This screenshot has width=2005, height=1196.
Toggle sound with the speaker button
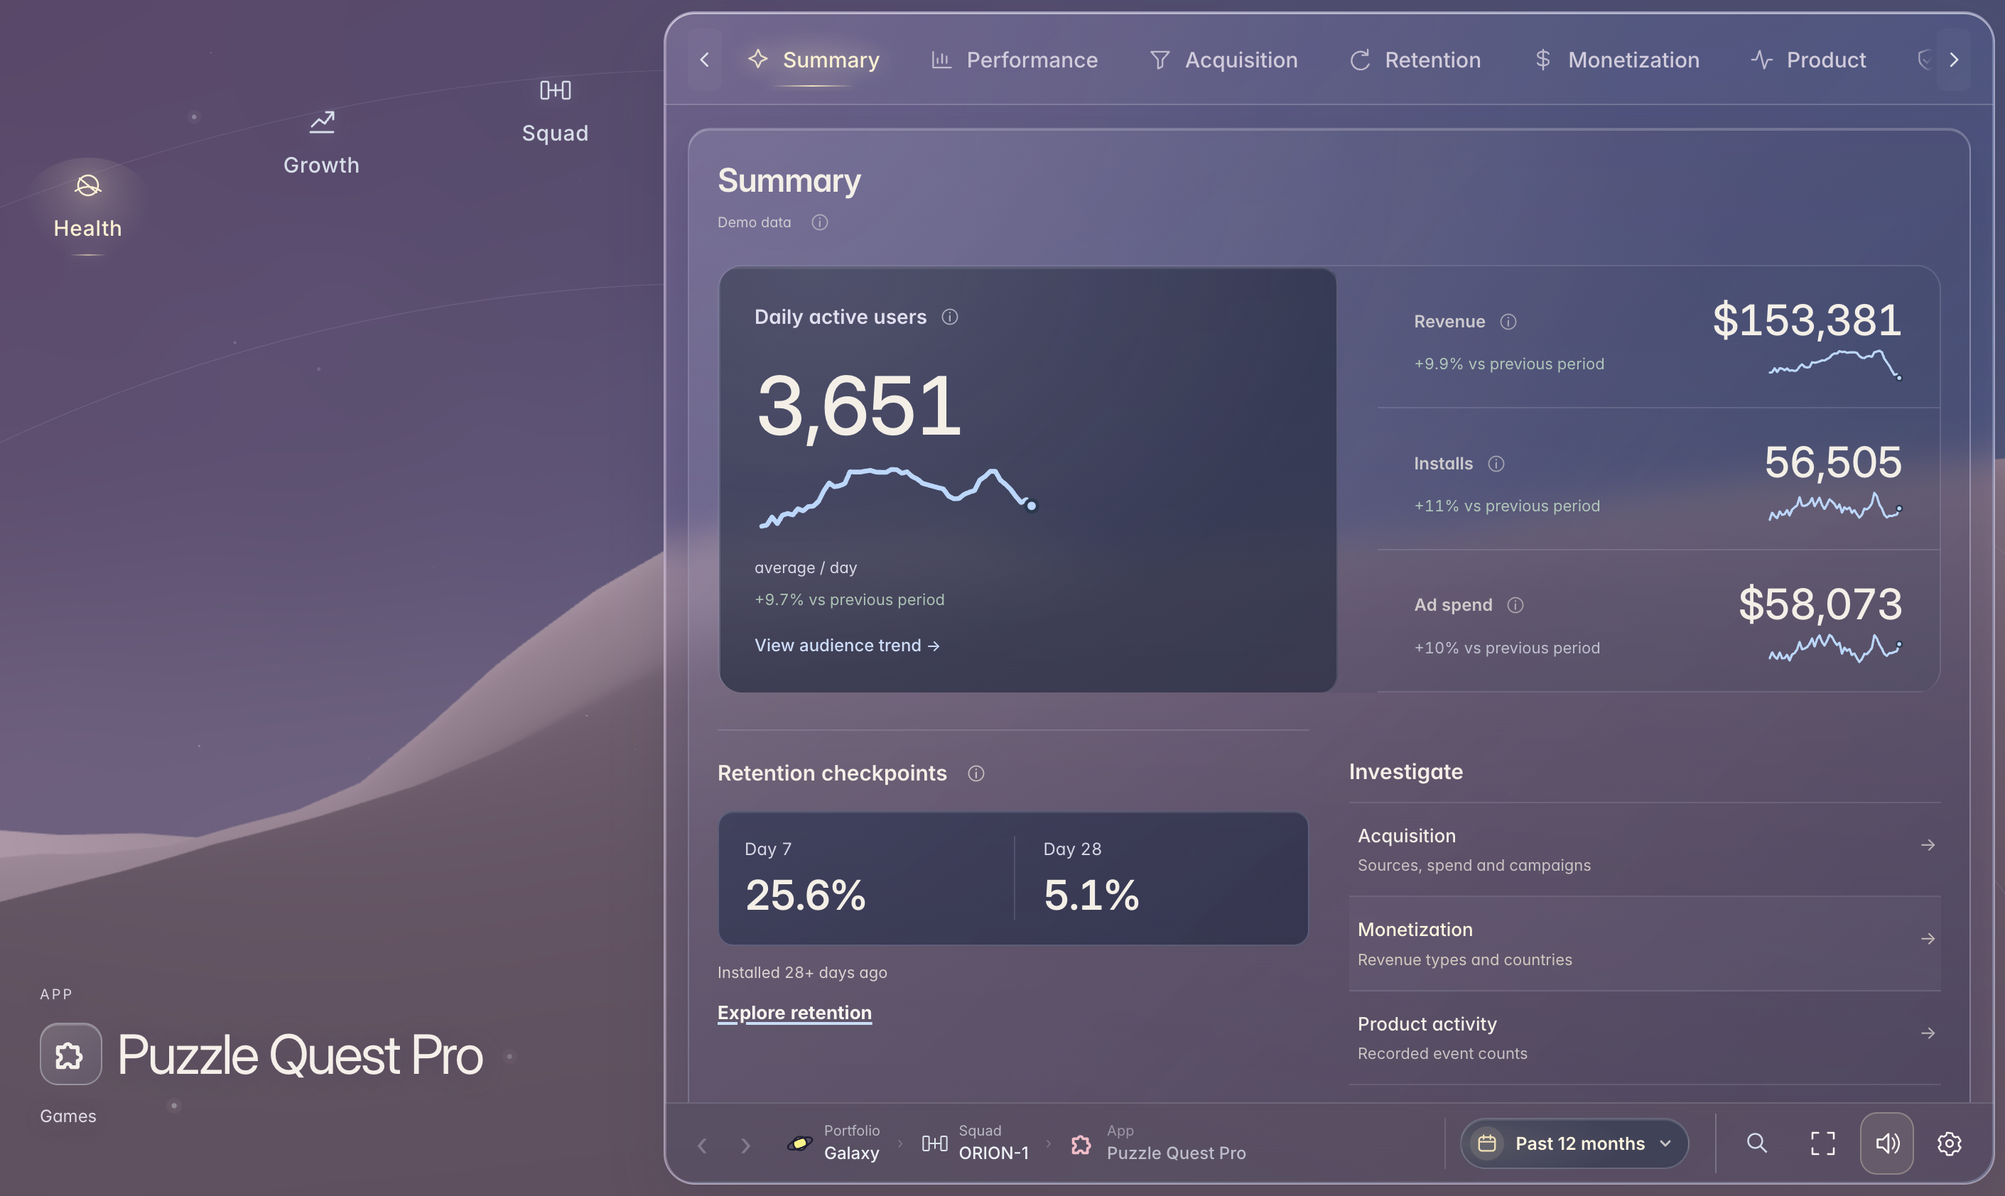click(x=1886, y=1143)
